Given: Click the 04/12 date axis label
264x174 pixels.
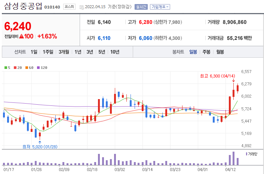Looking at the screenshot, I should click(x=230, y=170).
